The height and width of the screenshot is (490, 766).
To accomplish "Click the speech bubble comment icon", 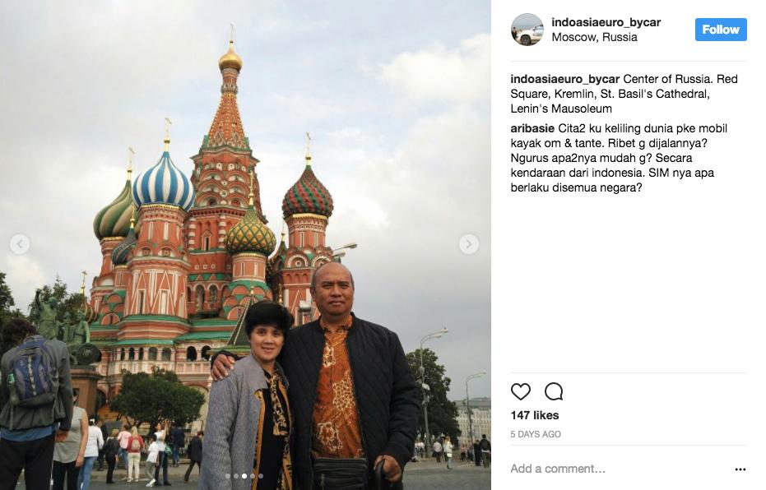I will coord(554,391).
